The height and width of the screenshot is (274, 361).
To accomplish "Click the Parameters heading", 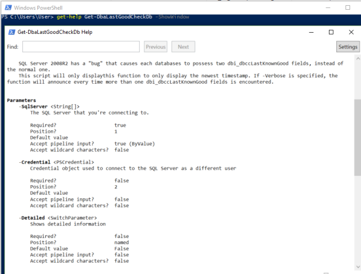I will [x=21, y=100].
